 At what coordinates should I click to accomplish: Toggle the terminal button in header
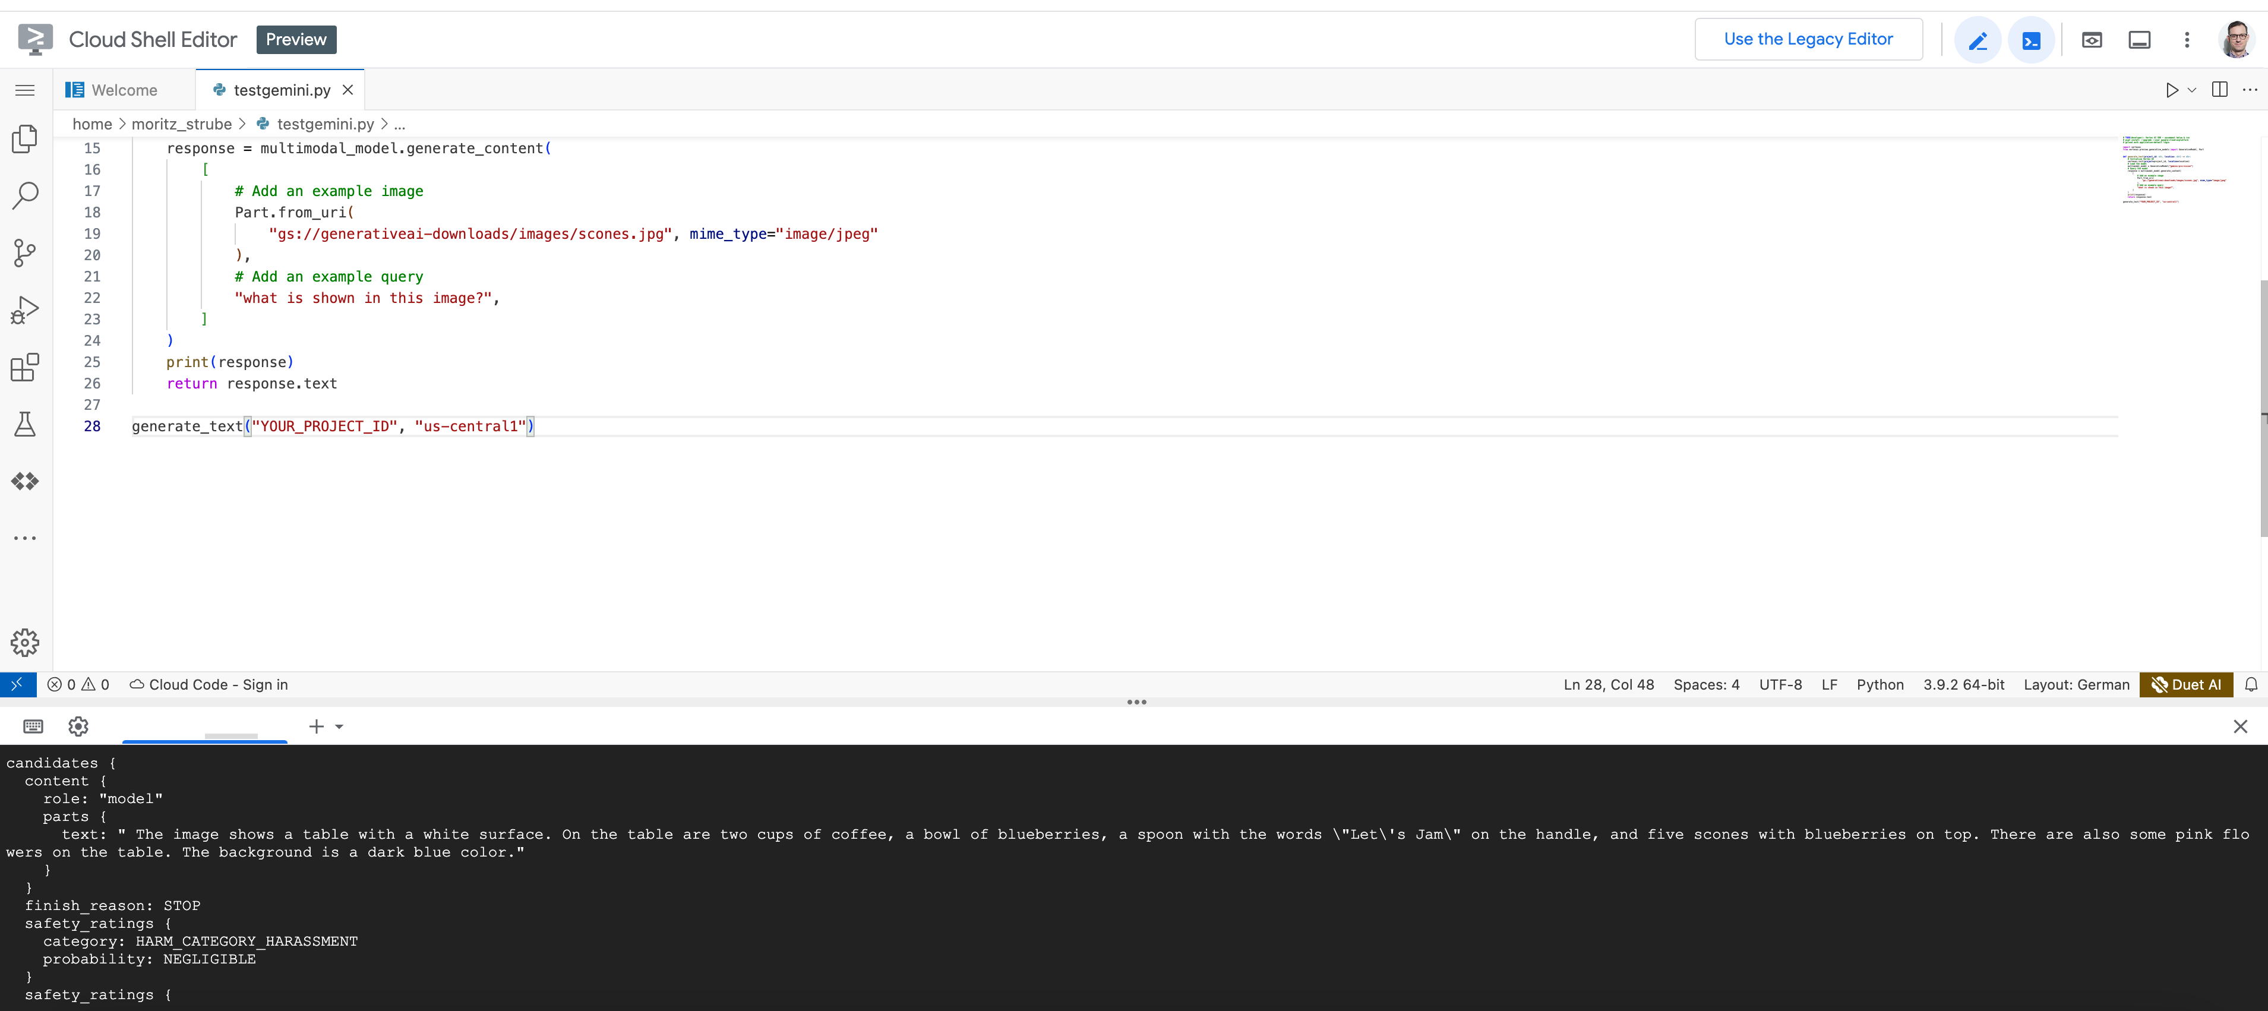[x=2031, y=40]
